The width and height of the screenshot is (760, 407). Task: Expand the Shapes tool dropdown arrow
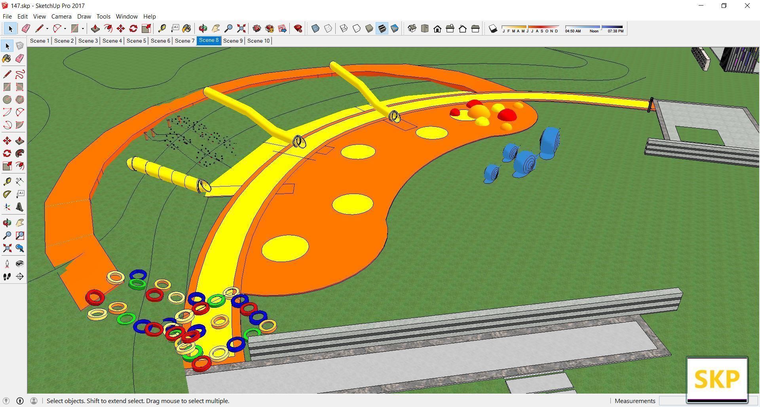[x=83, y=28]
